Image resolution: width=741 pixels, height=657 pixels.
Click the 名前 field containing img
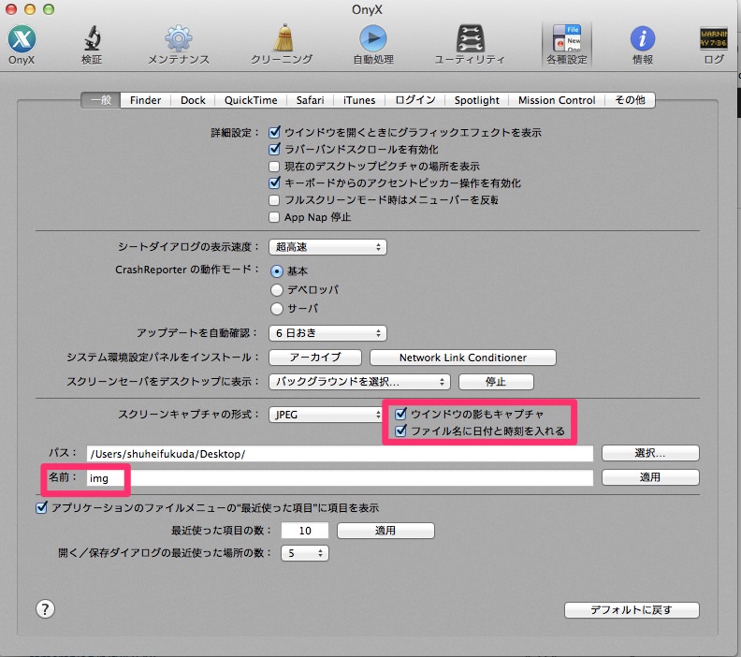(340, 478)
